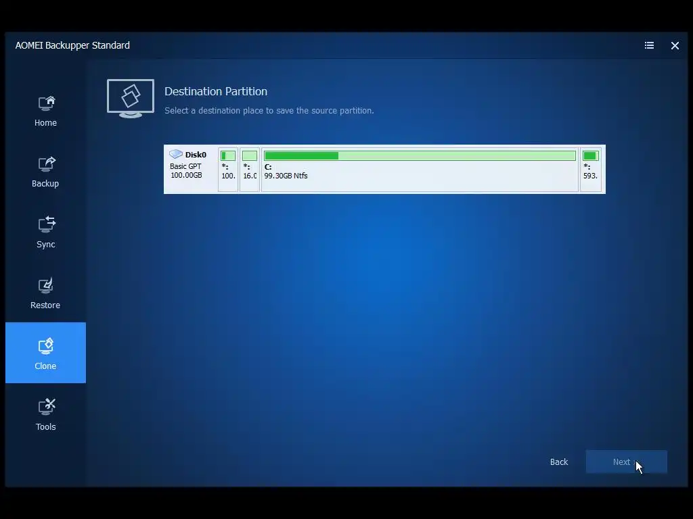Select the C: 99.30GB Ntfs partition
This screenshot has width=693, height=519.
420,170
